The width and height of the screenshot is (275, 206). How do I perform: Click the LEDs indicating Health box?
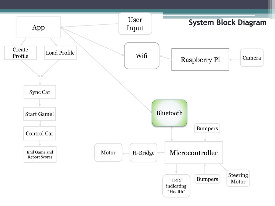pos(176,186)
